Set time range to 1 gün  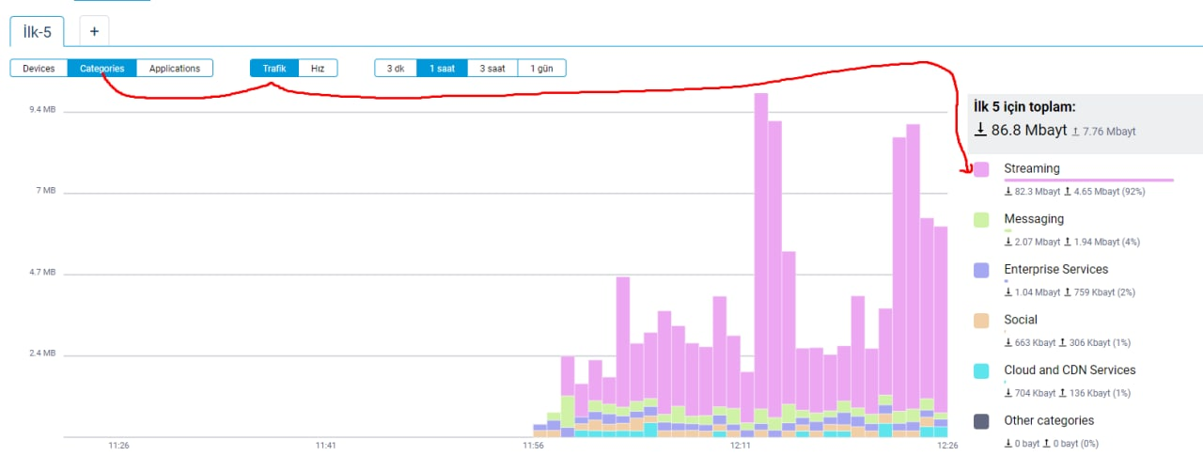click(541, 69)
